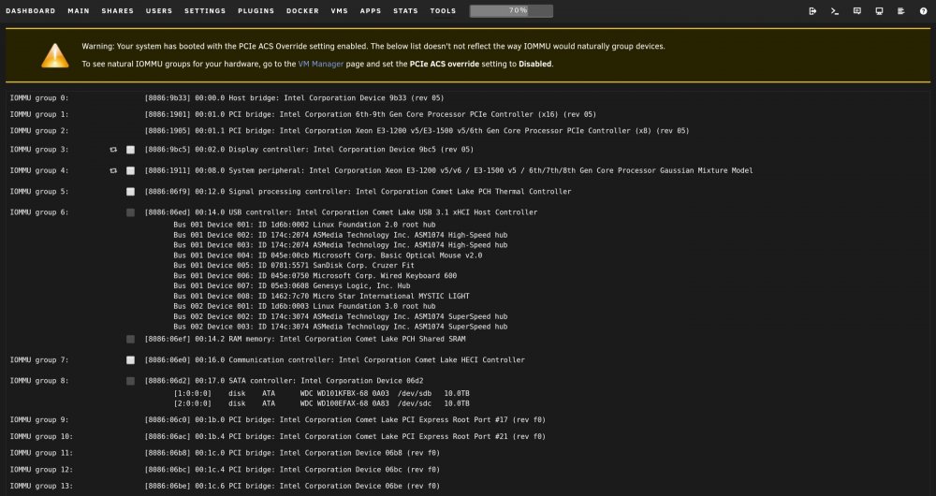
Task: Open the Dashboard menu
Action: pyautogui.click(x=31, y=10)
